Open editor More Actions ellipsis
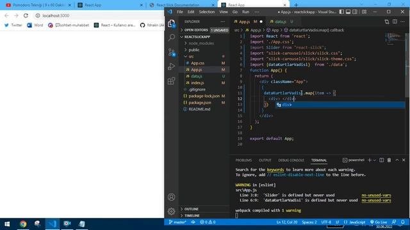 (403, 22)
